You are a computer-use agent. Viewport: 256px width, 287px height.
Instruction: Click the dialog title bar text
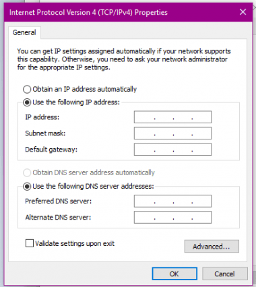pos(88,12)
